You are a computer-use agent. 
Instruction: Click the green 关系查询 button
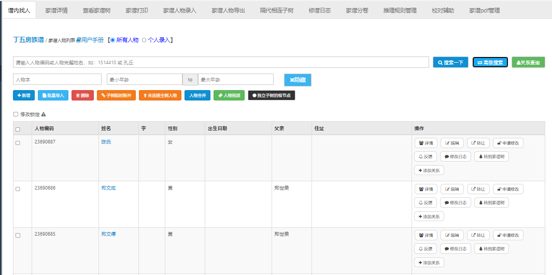tap(528, 62)
